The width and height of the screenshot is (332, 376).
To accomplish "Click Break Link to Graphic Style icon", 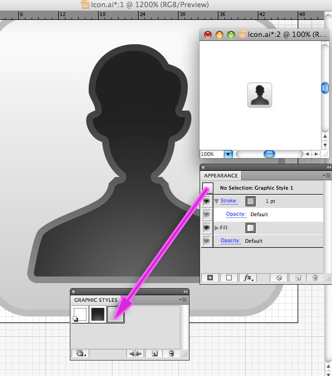I will tap(135, 353).
